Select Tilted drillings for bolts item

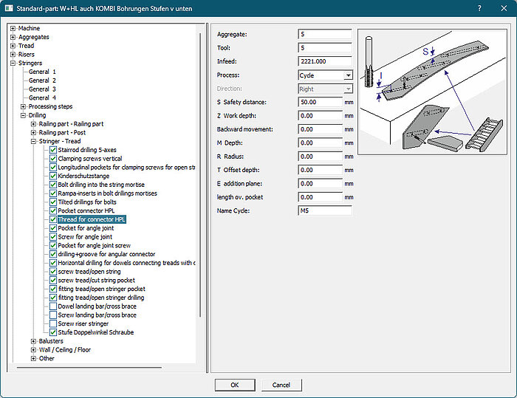point(86,202)
